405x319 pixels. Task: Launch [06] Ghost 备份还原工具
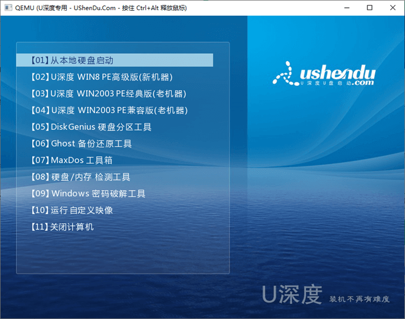[81, 144]
